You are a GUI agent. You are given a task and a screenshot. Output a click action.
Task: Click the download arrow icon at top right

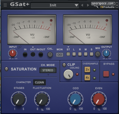(117, 5)
